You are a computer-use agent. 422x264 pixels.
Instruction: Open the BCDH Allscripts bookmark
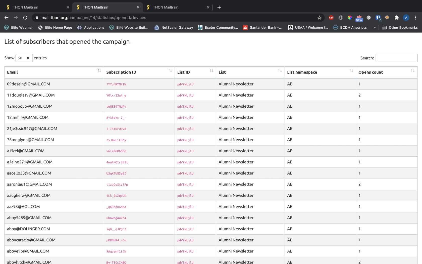click(350, 27)
